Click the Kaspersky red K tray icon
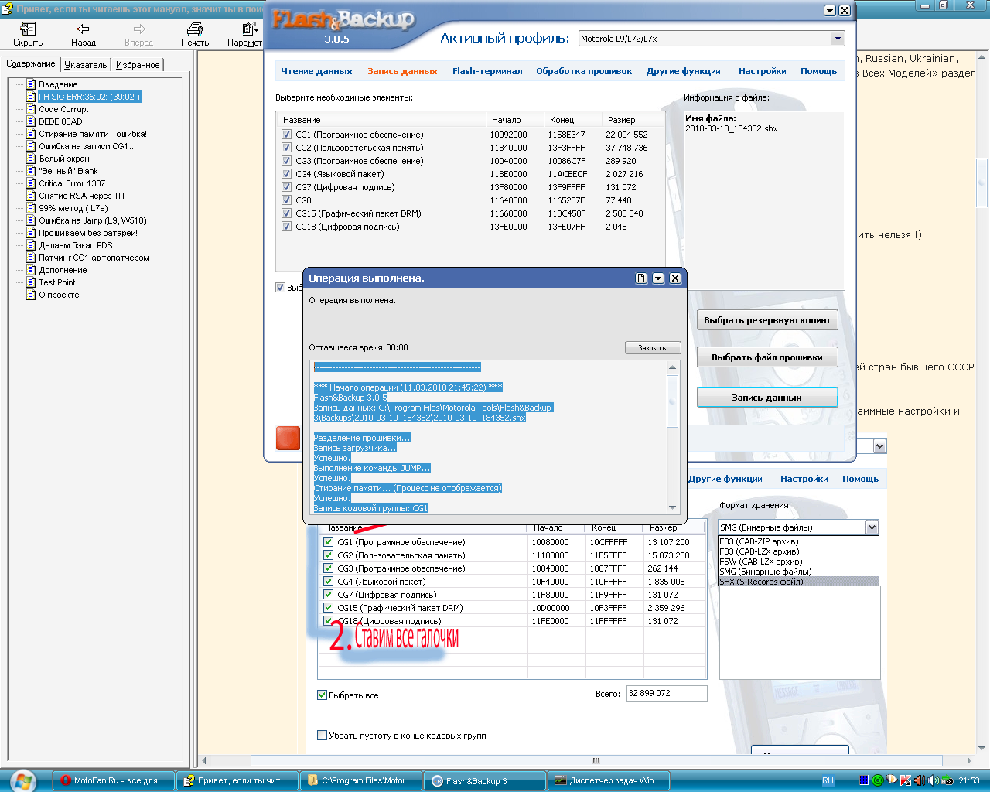 [x=906, y=780]
